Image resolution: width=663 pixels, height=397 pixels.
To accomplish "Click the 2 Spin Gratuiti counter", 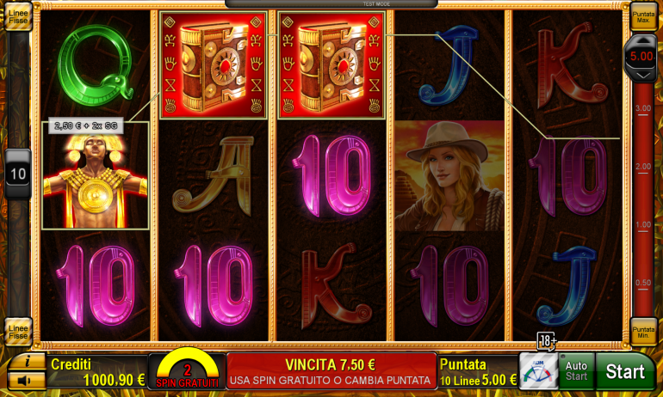I will 187,371.
